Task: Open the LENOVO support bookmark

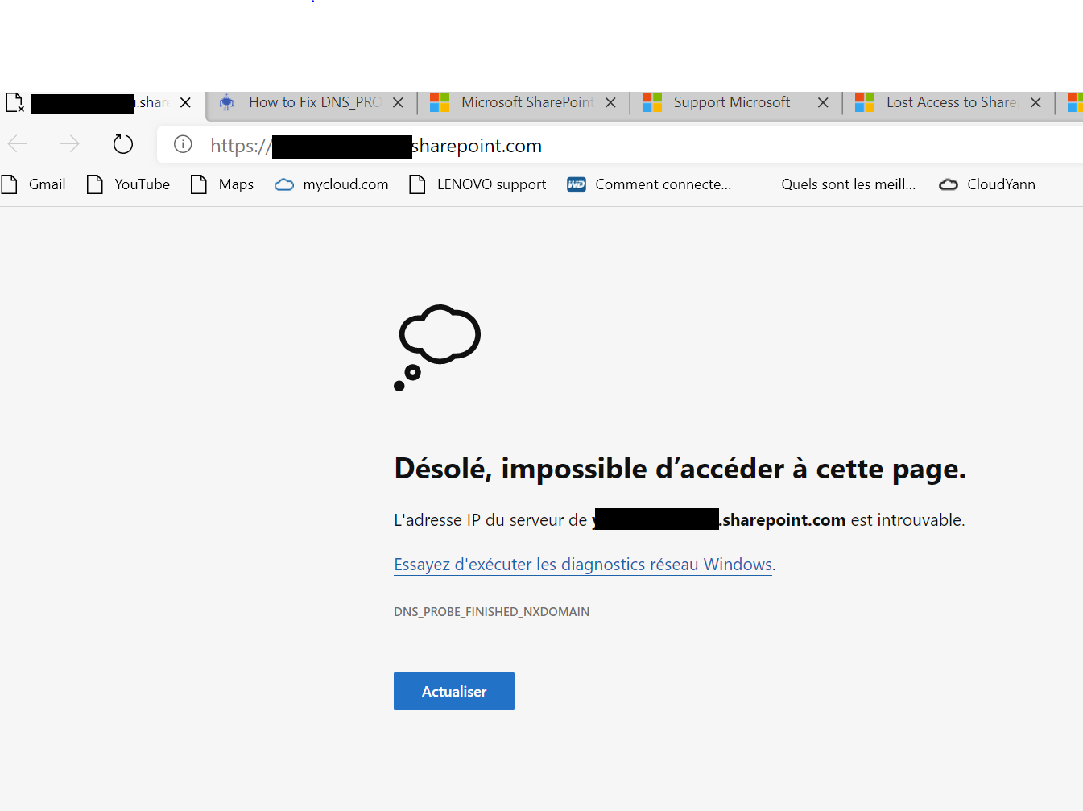Action: click(x=477, y=184)
